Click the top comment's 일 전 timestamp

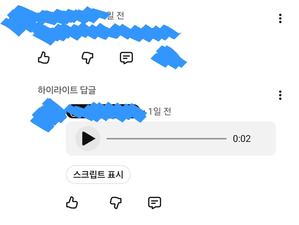tap(115, 16)
